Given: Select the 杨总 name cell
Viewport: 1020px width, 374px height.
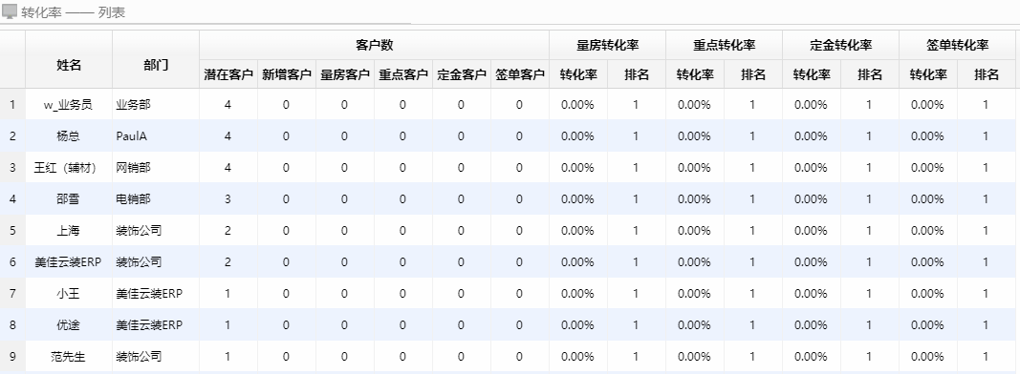Looking at the screenshot, I should [x=69, y=136].
